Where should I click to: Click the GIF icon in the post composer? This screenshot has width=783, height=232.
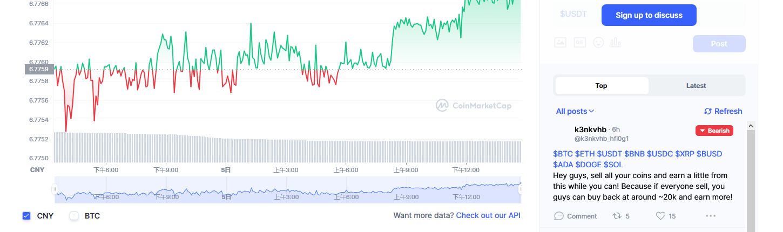point(579,42)
